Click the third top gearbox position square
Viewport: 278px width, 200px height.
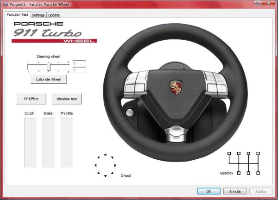click(248, 153)
